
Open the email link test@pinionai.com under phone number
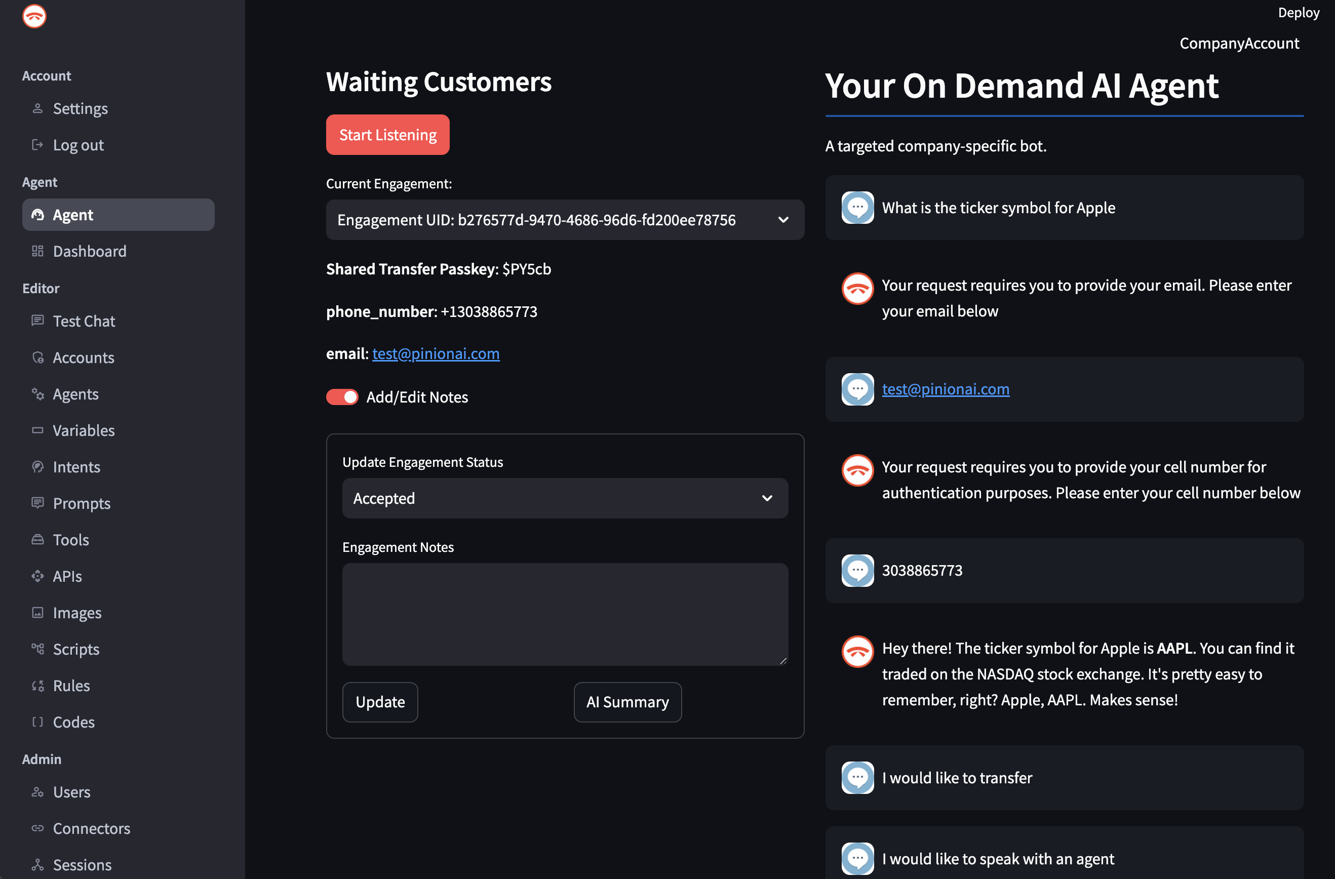click(436, 353)
